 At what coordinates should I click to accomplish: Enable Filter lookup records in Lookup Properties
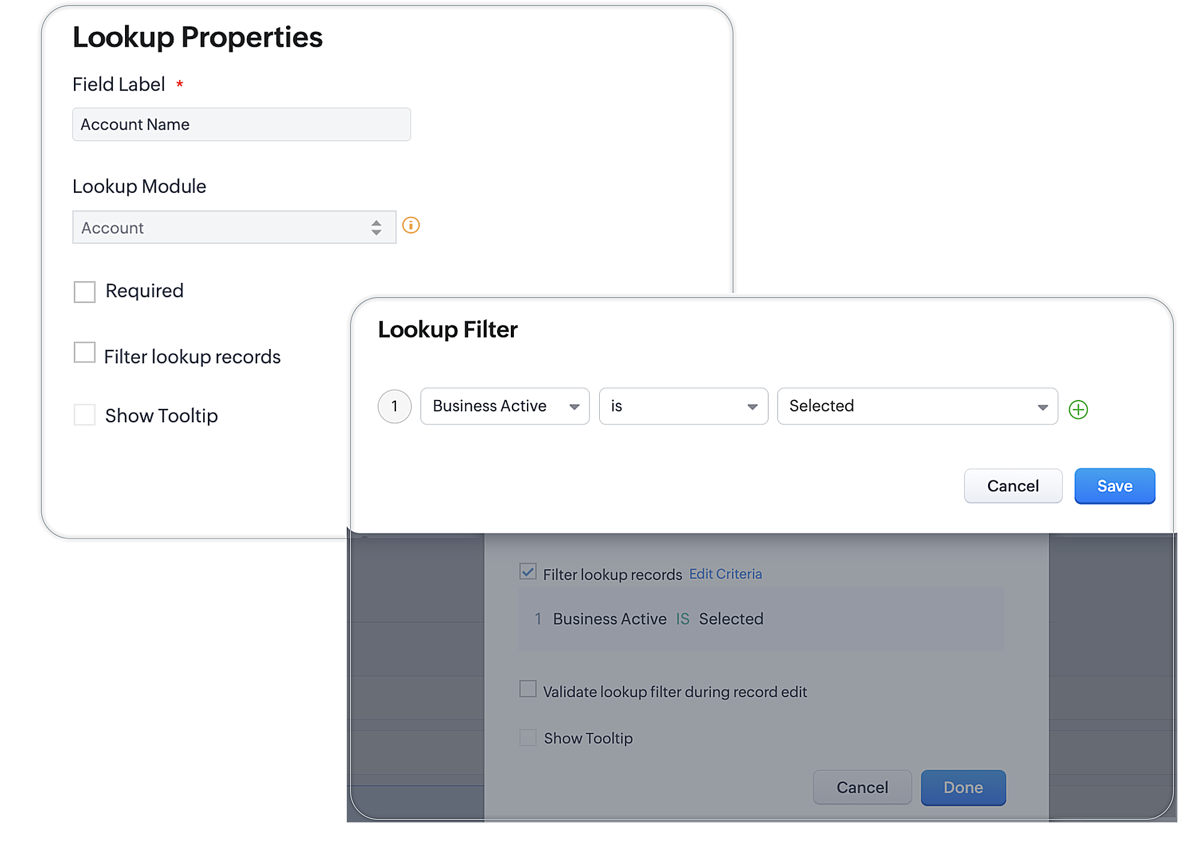coord(85,353)
